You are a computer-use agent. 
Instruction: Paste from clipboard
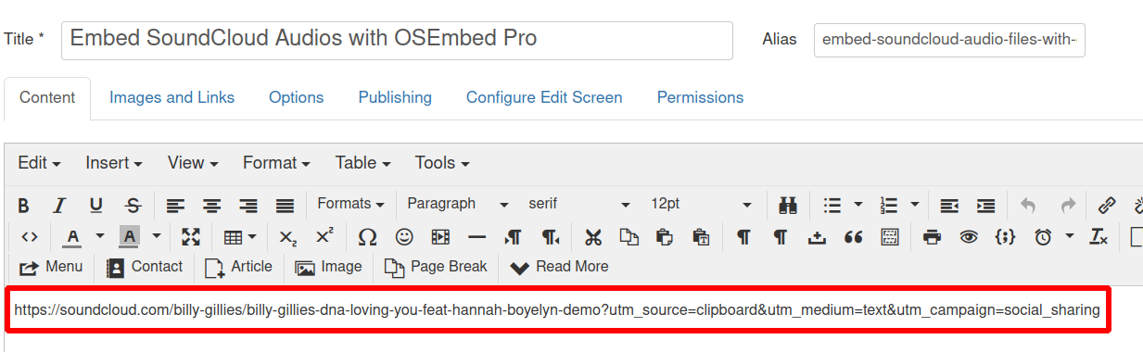coord(665,237)
